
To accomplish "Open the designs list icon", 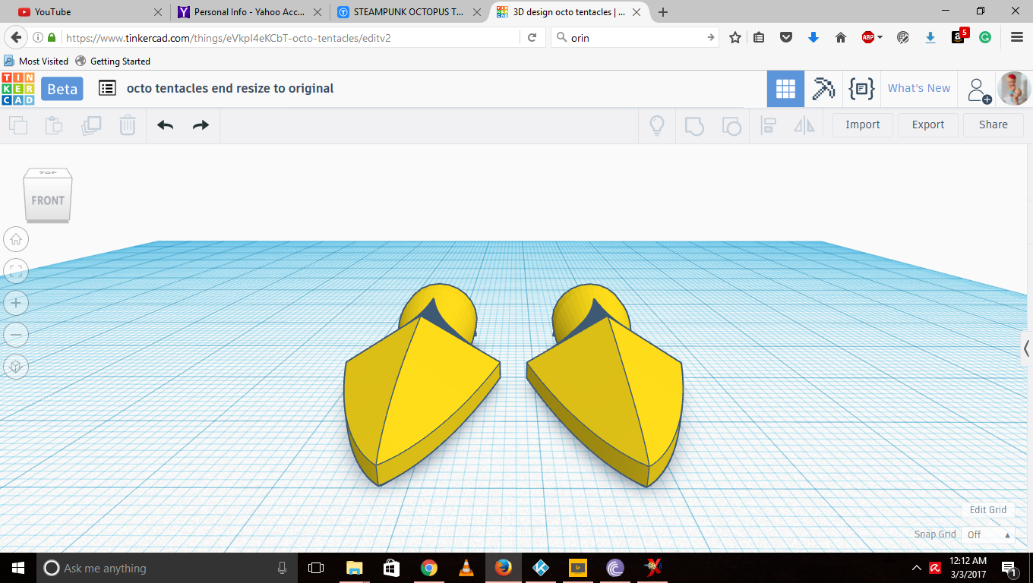I will (x=107, y=88).
